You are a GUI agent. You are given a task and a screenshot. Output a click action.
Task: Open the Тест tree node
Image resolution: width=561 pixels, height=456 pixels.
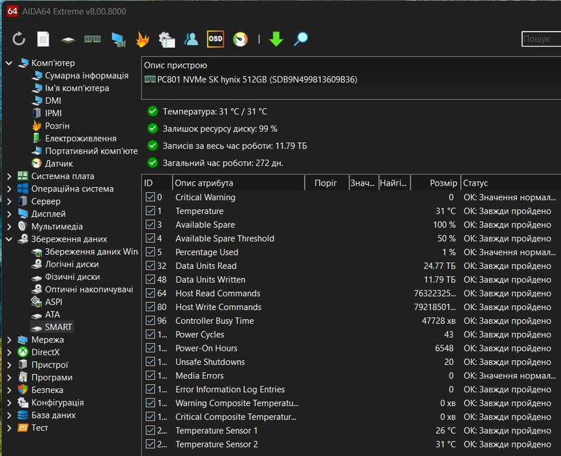[39, 428]
